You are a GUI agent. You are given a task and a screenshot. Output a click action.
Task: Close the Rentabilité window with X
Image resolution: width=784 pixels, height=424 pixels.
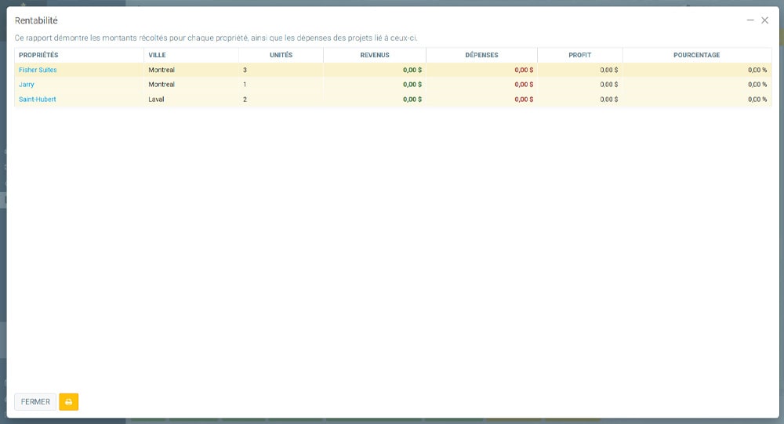tap(765, 20)
